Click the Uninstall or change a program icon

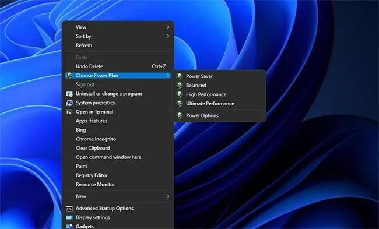point(69,94)
